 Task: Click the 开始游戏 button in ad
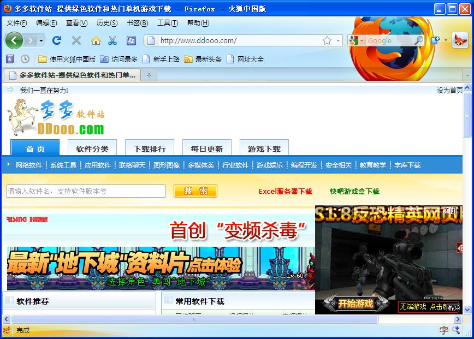355,303
